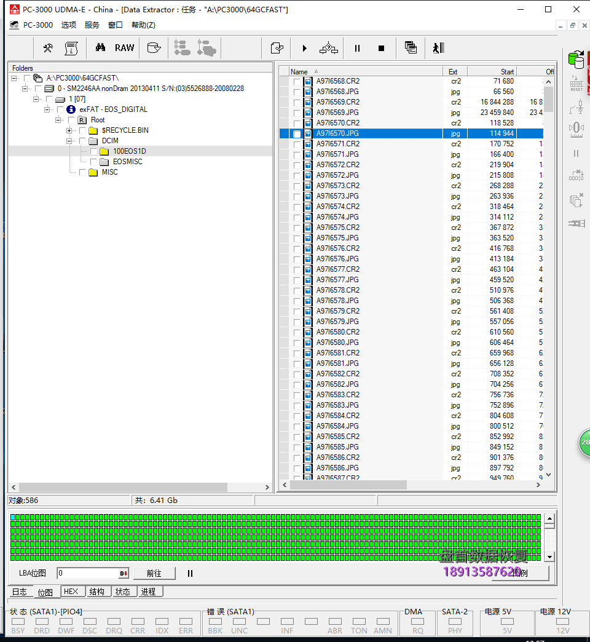590x642 pixels.
Task: Check the box for A97I6570.JPG
Action: pos(297,133)
